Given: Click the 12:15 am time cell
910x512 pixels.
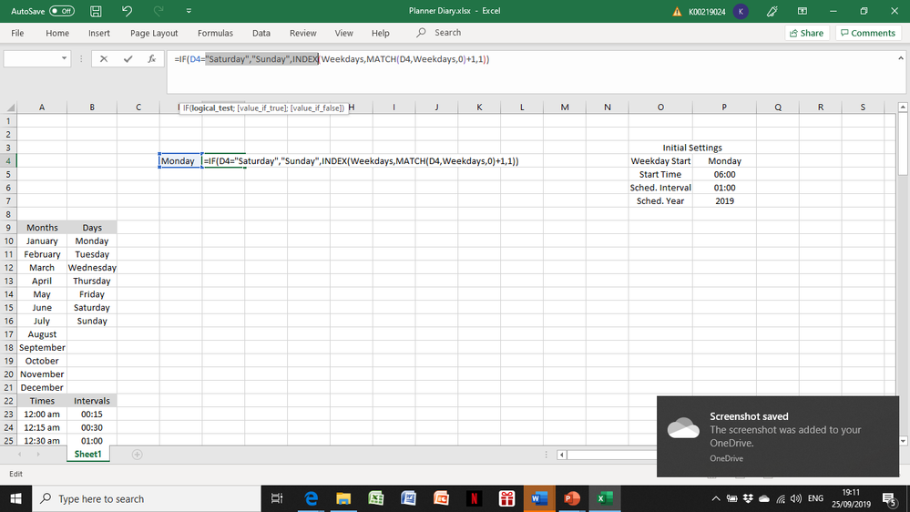Looking at the screenshot, I should [42, 427].
